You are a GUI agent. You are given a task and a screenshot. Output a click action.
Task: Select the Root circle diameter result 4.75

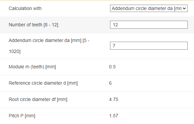click(x=114, y=99)
